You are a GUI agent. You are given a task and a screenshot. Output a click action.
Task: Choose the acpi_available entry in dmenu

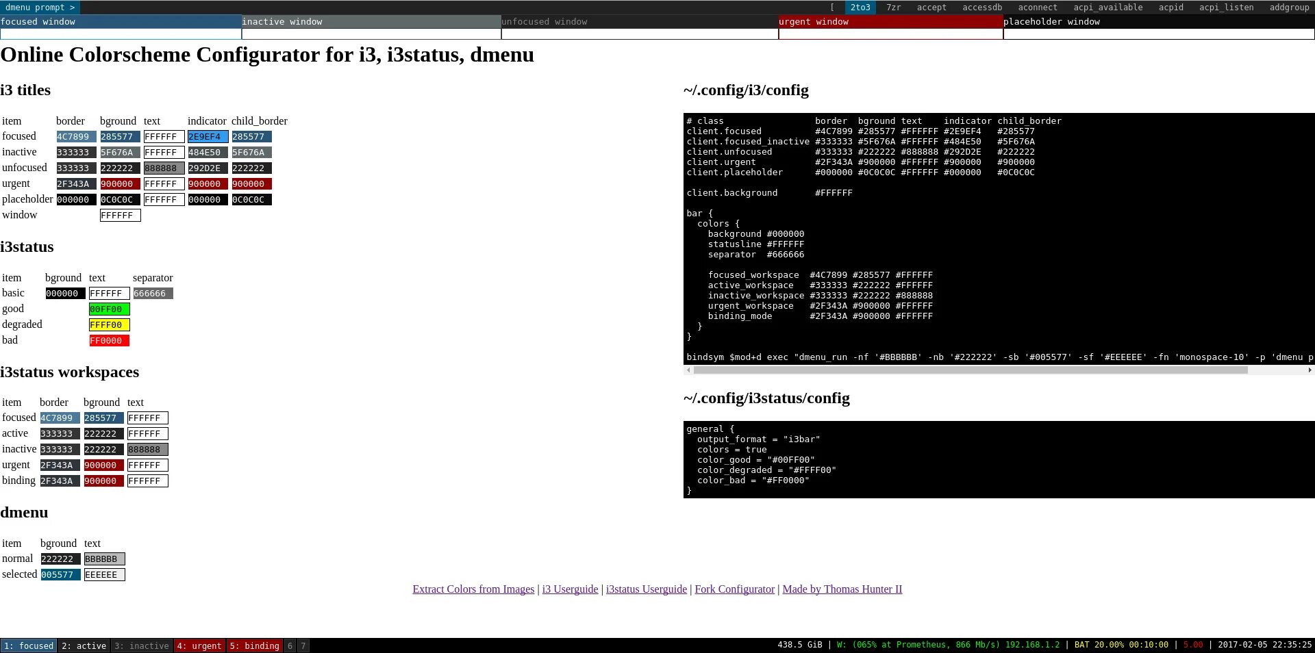coord(1108,8)
